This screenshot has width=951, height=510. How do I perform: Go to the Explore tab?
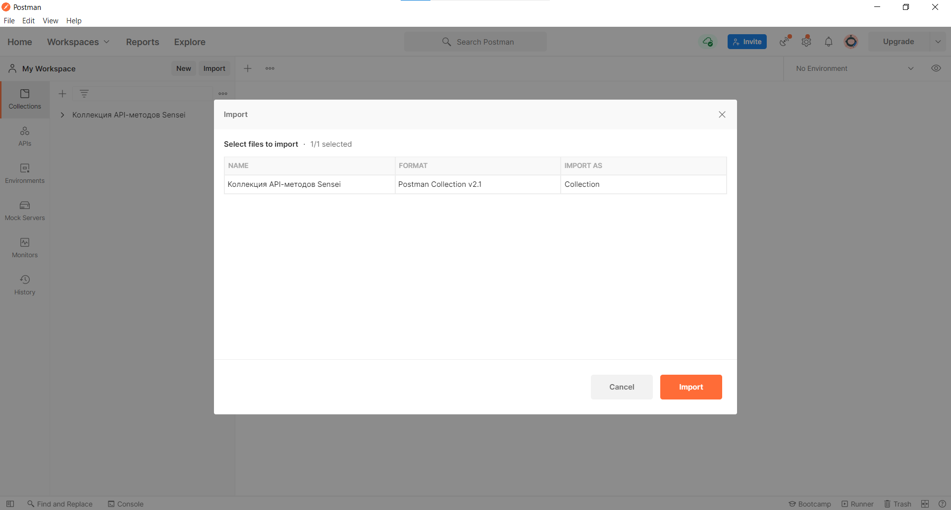point(190,42)
